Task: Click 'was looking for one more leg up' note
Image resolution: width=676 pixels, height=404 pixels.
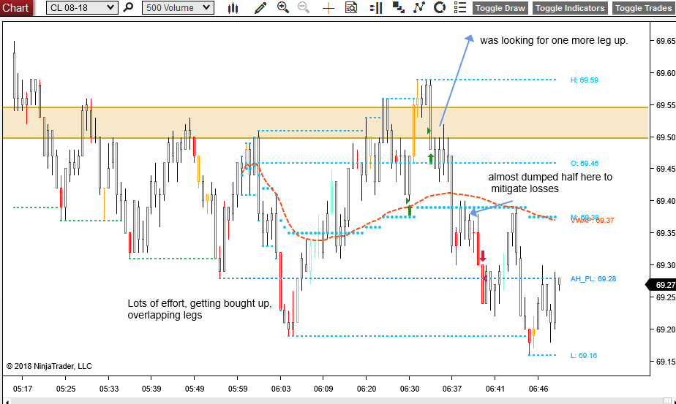Action: [x=554, y=40]
